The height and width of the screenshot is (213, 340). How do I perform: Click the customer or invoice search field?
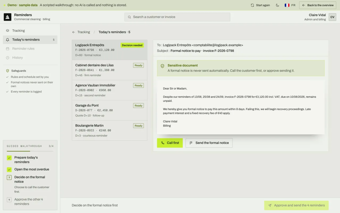click(177, 17)
